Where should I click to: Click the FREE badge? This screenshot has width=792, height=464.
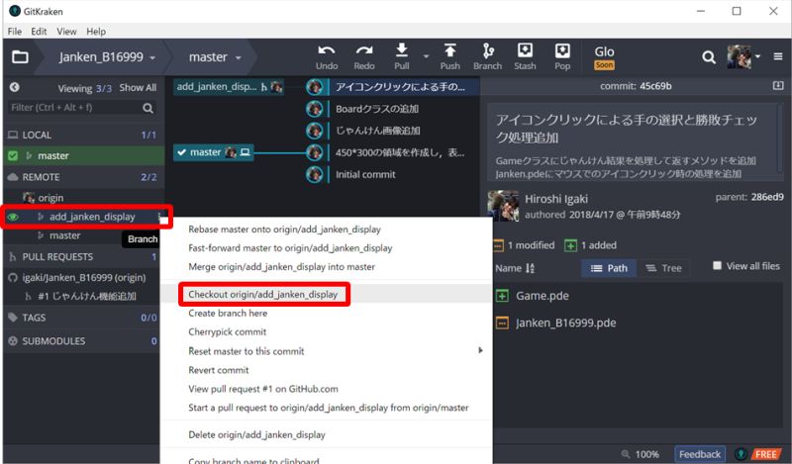765,454
